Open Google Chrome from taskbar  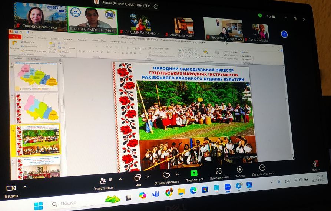169,192
